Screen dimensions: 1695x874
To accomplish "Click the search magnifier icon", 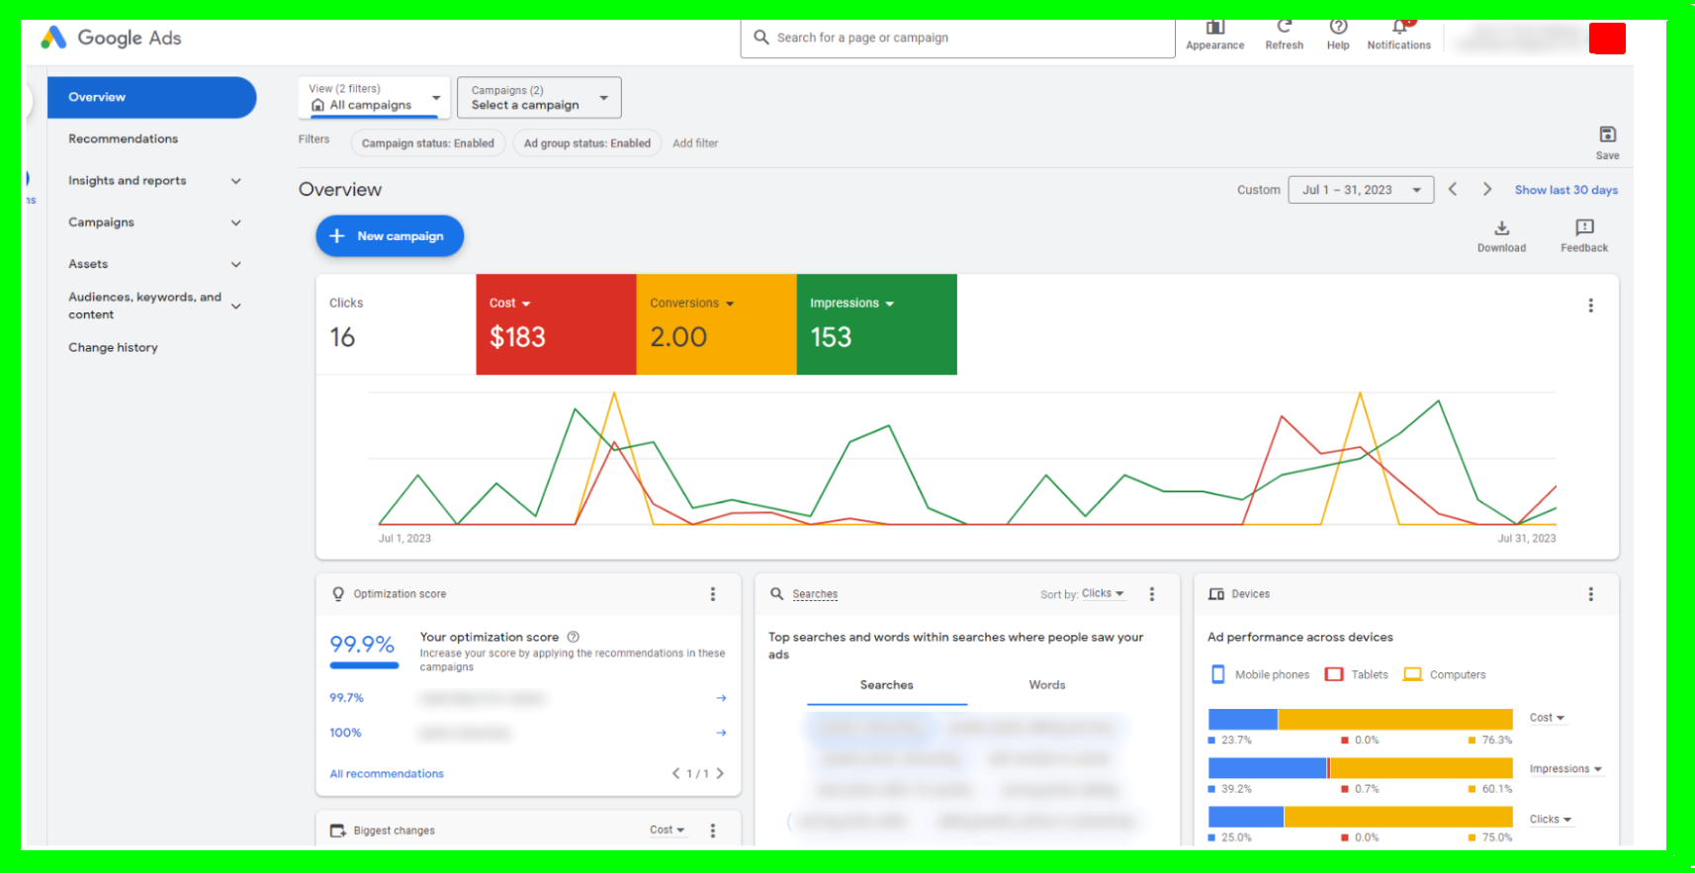I will point(760,38).
